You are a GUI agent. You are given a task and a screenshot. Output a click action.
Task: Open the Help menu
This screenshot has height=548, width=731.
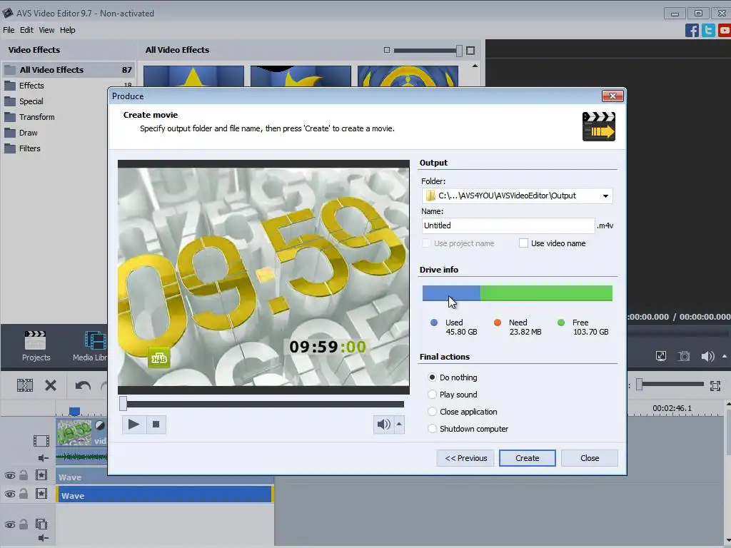point(67,30)
